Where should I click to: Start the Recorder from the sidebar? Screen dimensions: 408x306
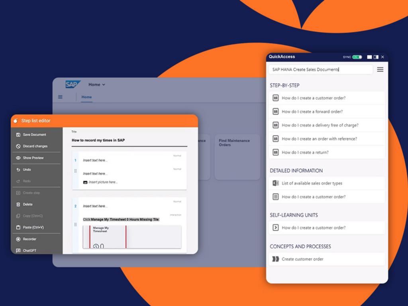(x=18, y=239)
